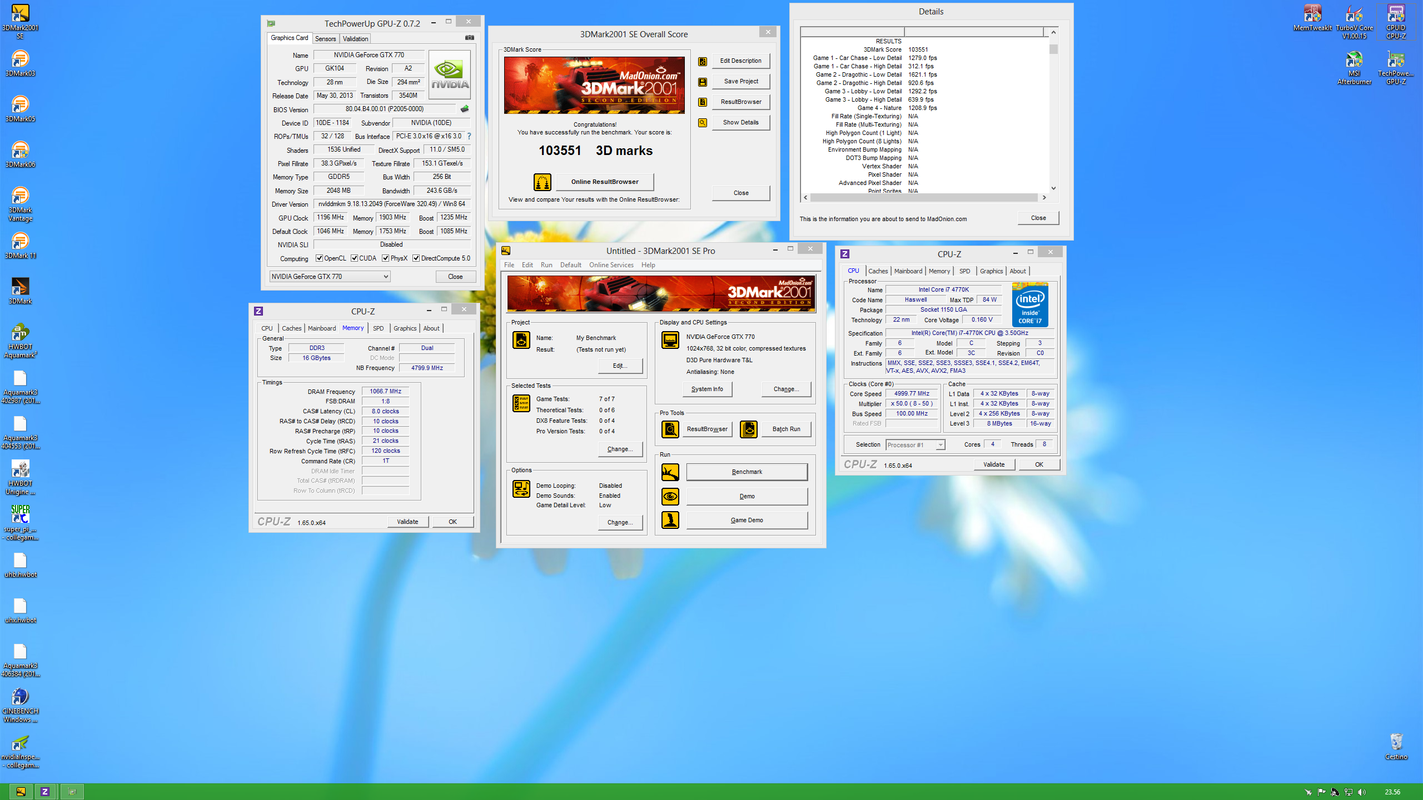Viewport: 1423px width, 800px height.
Task: Click the GPU-Z name field
Action: point(369,55)
